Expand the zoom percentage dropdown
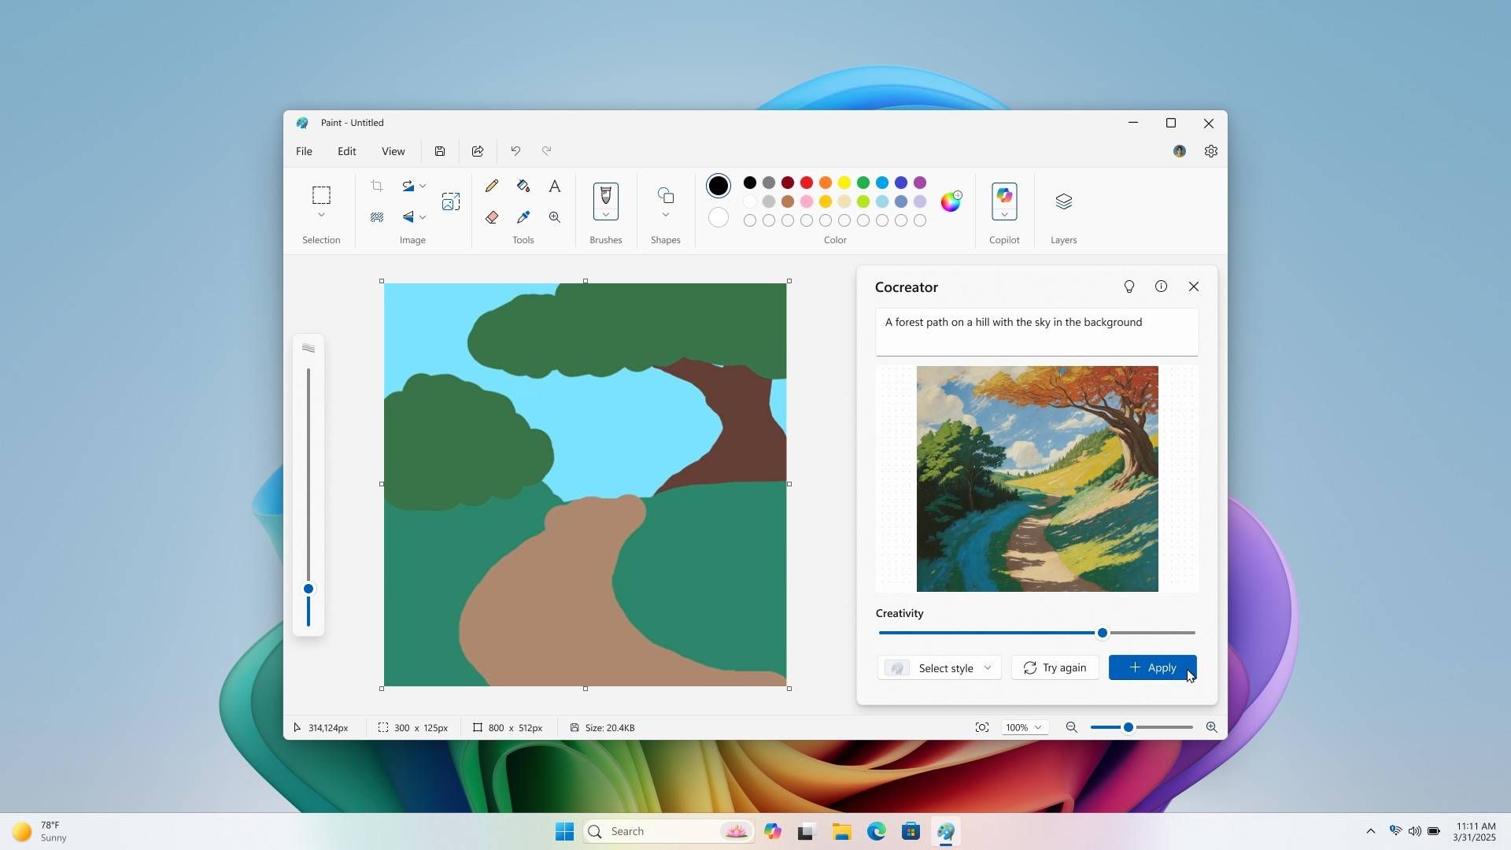 (1023, 727)
